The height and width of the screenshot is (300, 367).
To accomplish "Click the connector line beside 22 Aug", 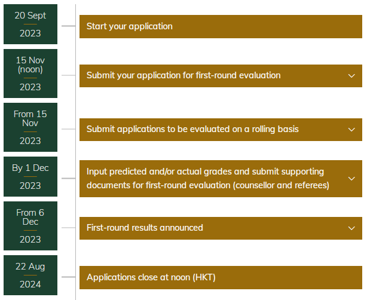I will (68, 277).
